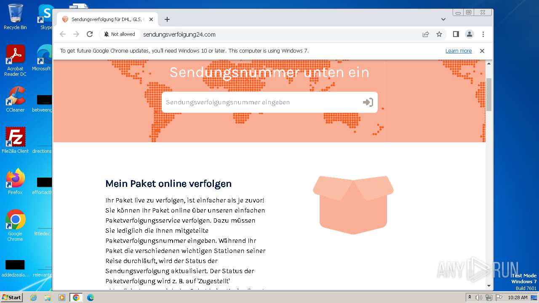The width and height of the screenshot is (539, 303).
Task: Open Chrome three-dot menu
Action: [x=483, y=34]
